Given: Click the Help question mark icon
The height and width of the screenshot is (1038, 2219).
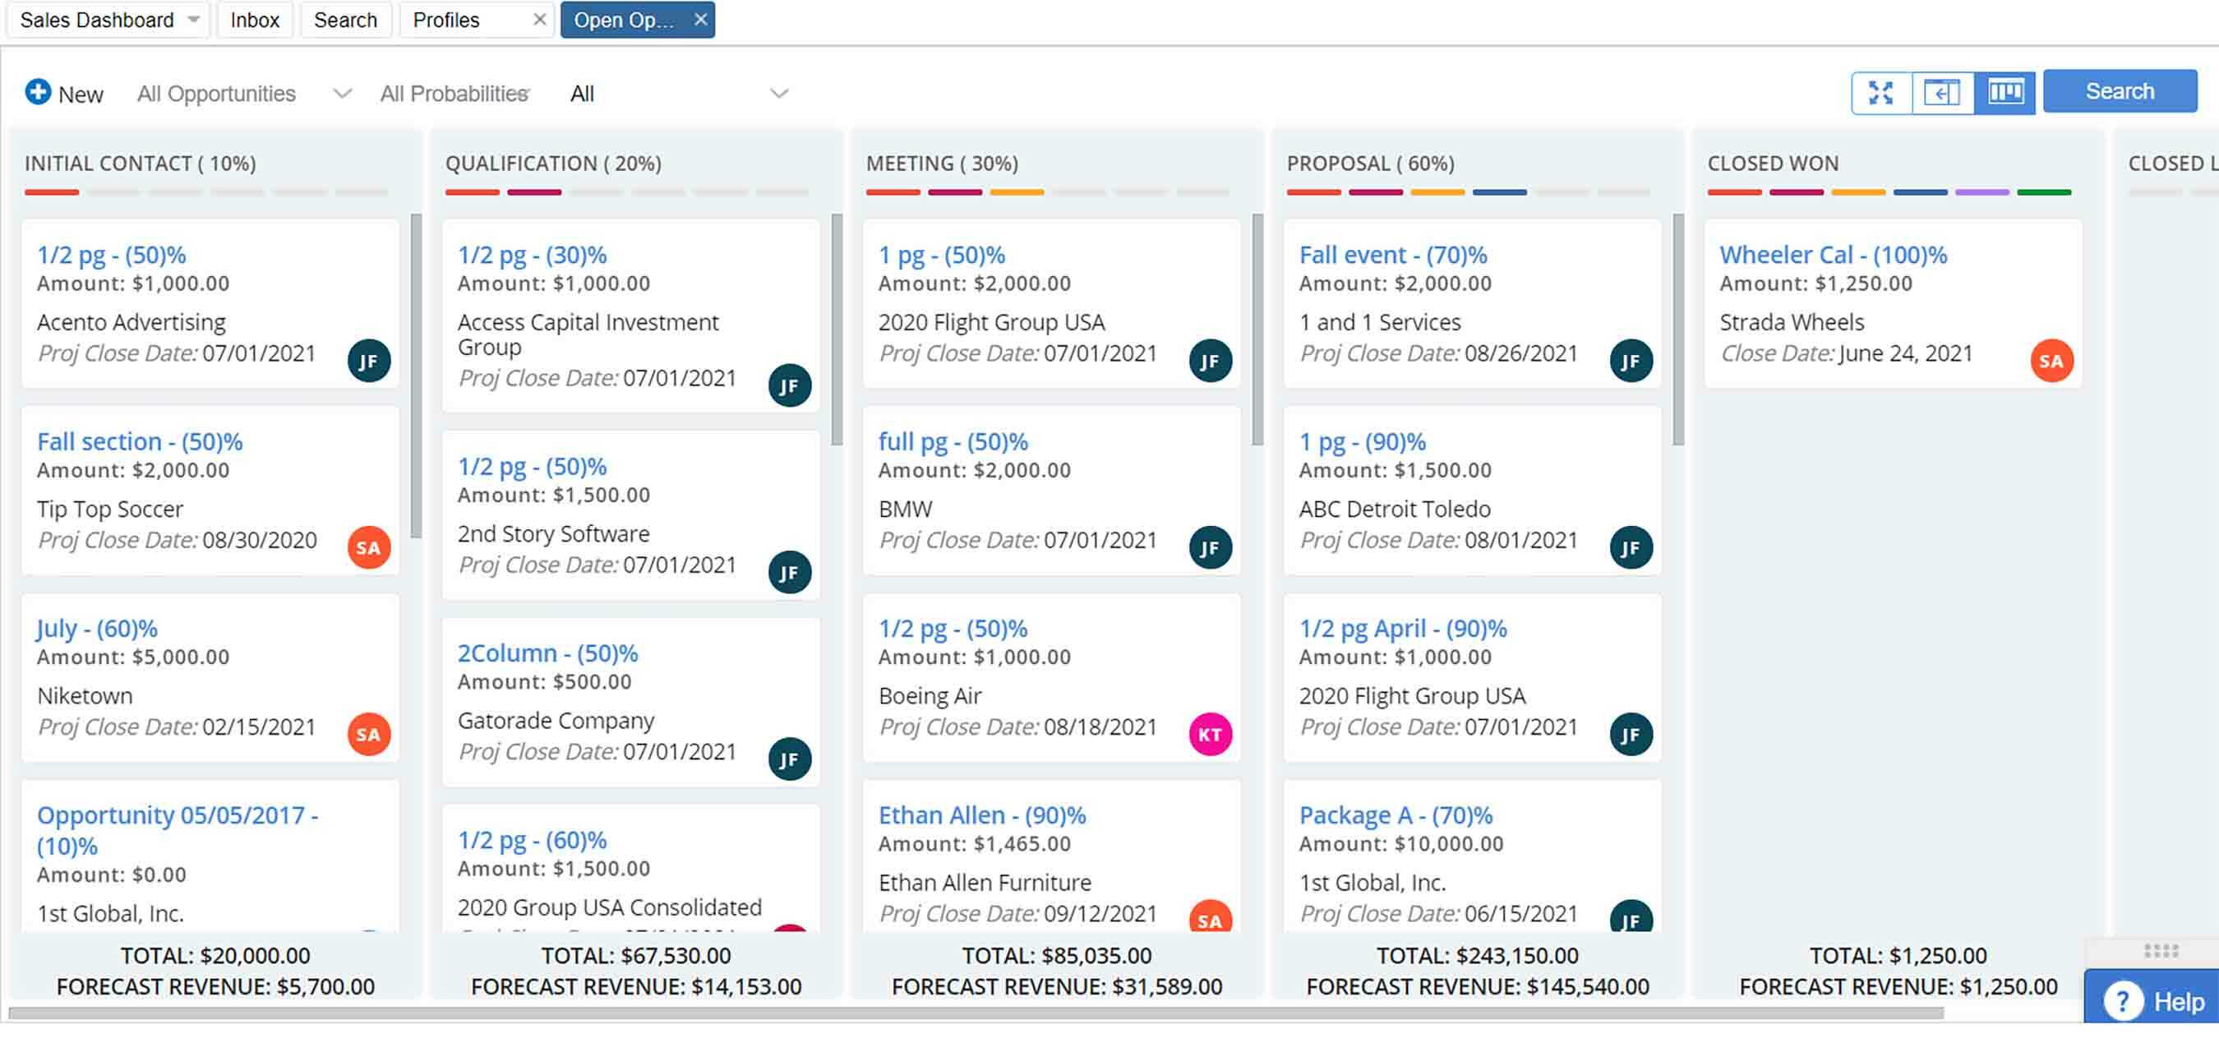Looking at the screenshot, I should point(2123,1002).
